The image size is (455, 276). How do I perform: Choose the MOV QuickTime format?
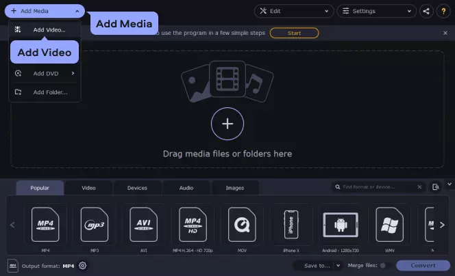(242, 225)
